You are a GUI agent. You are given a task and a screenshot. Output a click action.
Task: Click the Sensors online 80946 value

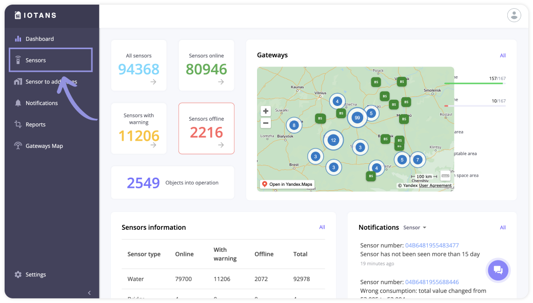coord(206,69)
